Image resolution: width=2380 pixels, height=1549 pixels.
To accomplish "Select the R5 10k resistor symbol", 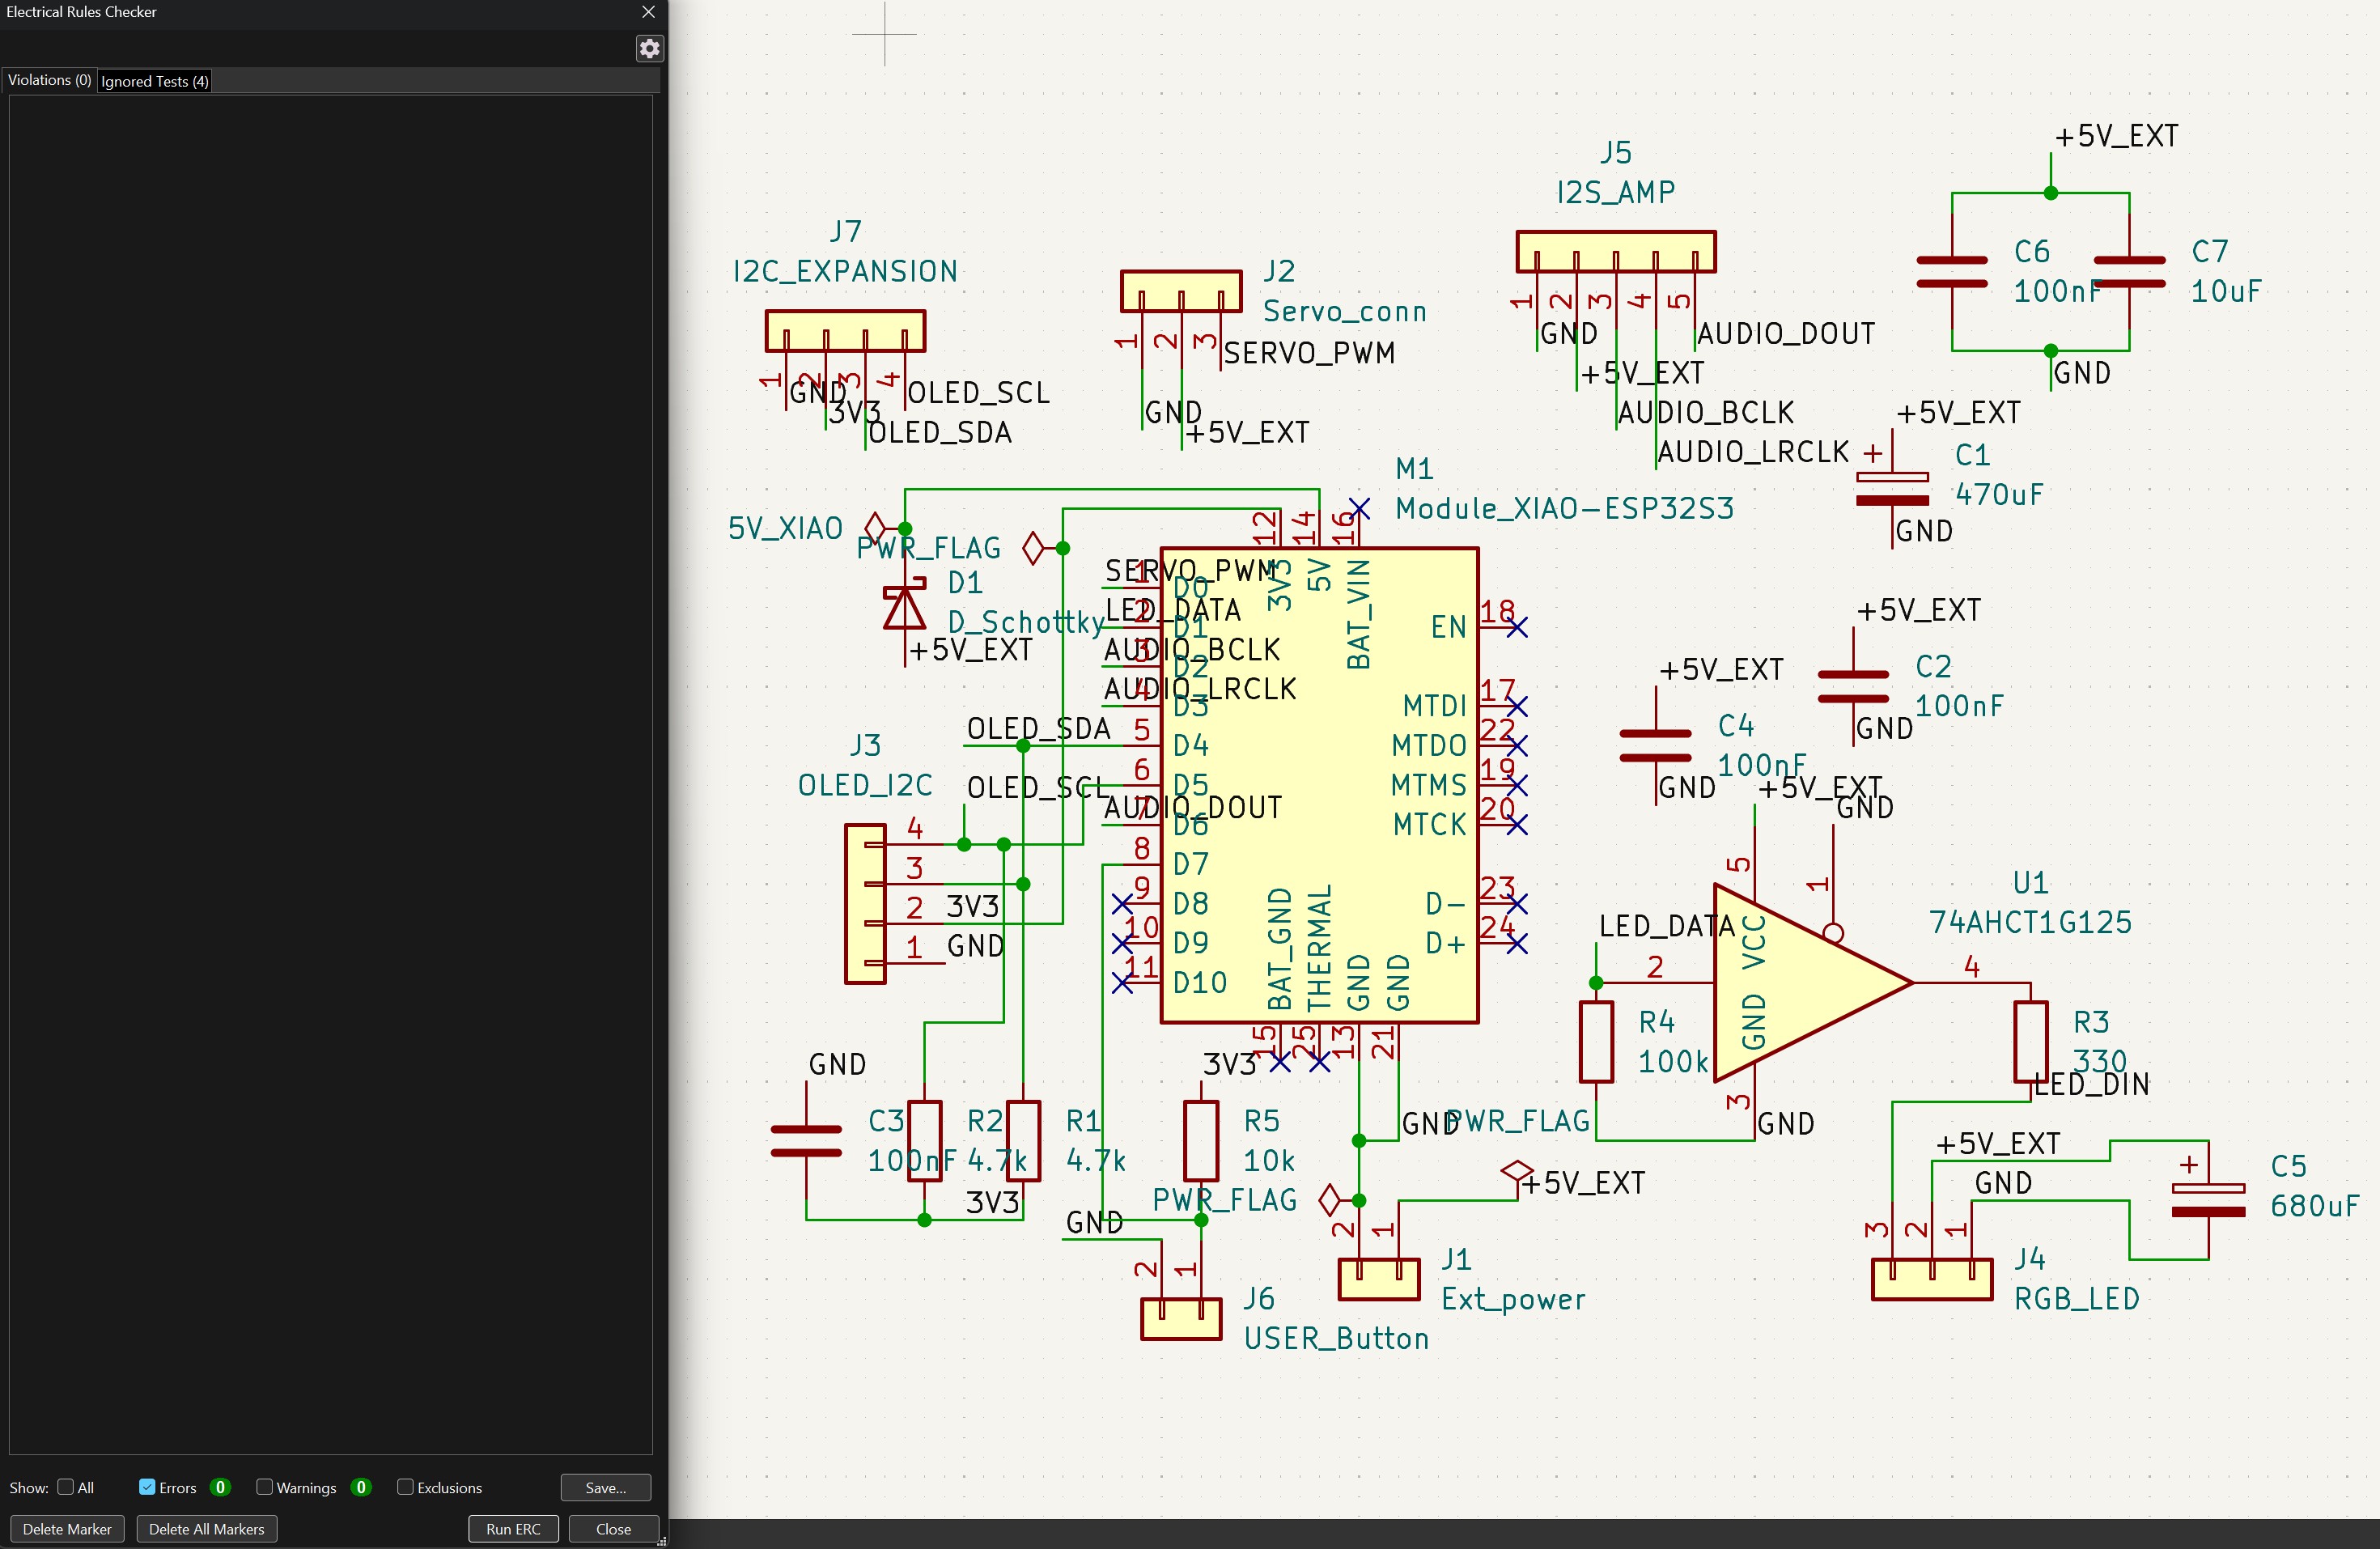I will pyautogui.click(x=1201, y=1141).
